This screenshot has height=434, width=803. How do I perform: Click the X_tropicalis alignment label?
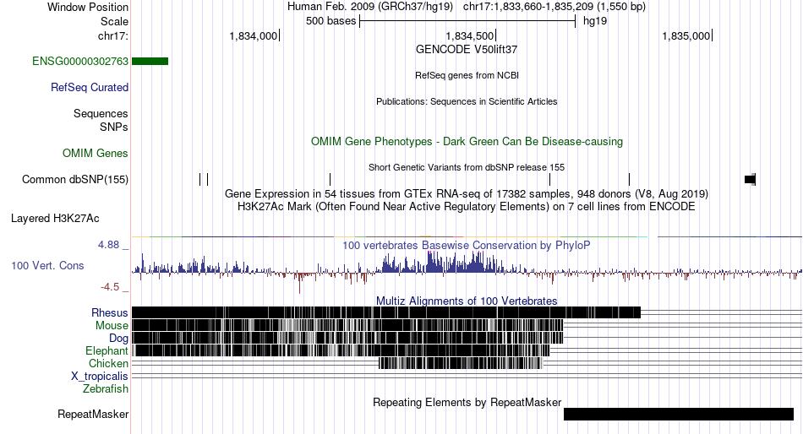pos(100,377)
